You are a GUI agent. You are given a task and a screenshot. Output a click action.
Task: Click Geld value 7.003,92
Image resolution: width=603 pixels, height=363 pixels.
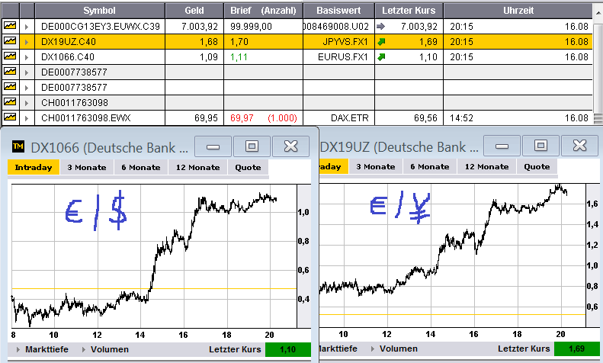coord(200,27)
